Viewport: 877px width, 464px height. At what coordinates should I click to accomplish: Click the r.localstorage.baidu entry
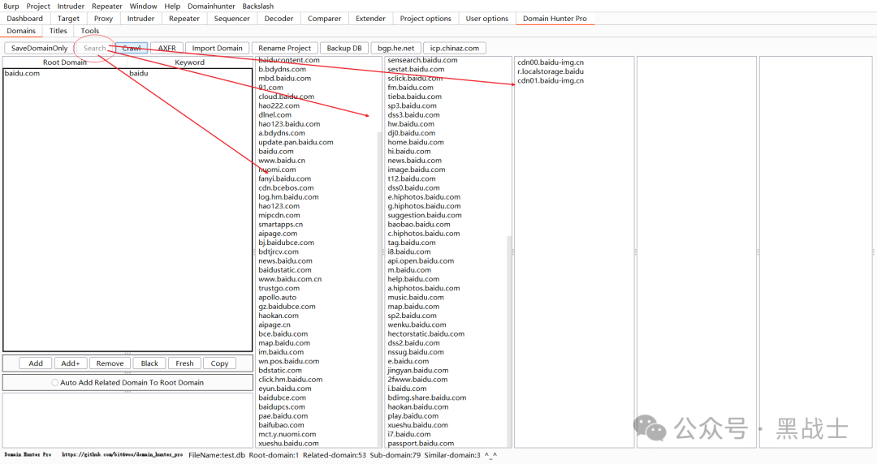click(551, 71)
